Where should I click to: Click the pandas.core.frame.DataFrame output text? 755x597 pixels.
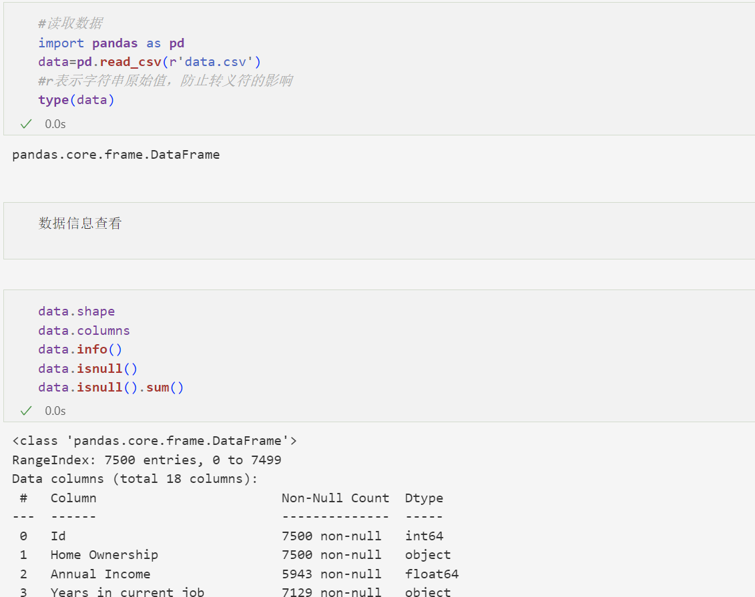[x=115, y=154]
